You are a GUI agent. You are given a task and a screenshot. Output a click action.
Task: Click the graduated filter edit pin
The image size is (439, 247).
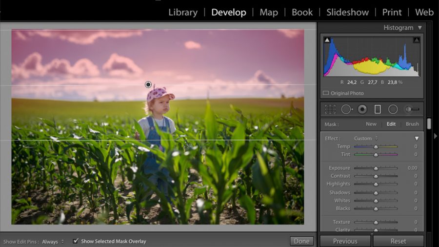(148, 84)
